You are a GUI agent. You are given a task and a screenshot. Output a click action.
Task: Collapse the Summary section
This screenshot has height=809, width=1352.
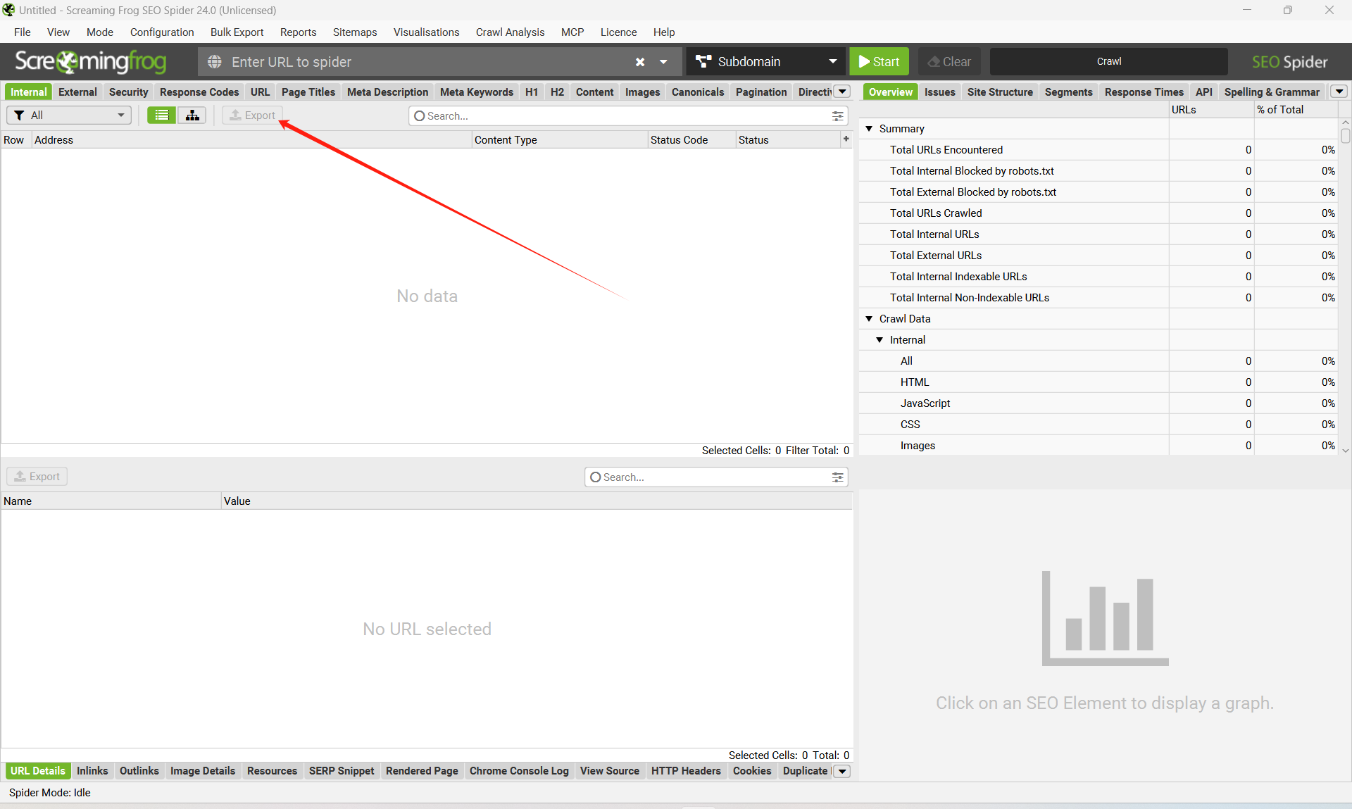869,129
